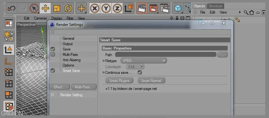Click the "v1.1 by trideon.de | smart-page.net" text
269x118 pixels.
(x=131, y=89)
